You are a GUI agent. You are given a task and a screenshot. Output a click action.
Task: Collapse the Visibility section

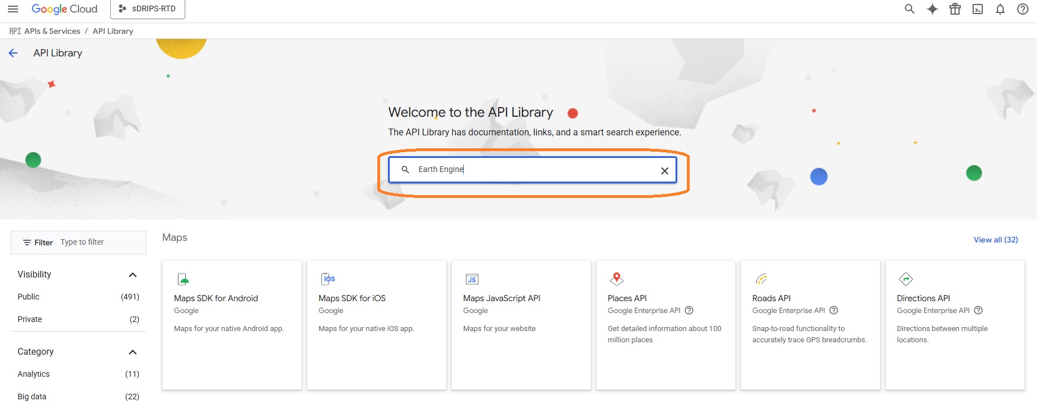[133, 275]
